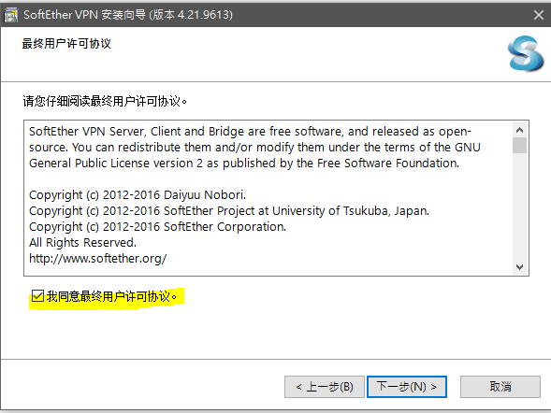551x413 pixels.
Task: Uncheck the 我同意最终用户许可协议 checkbox
Action: click(37, 296)
